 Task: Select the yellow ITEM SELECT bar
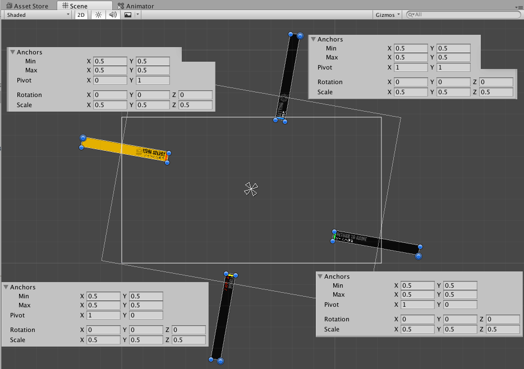(x=125, y=150)
